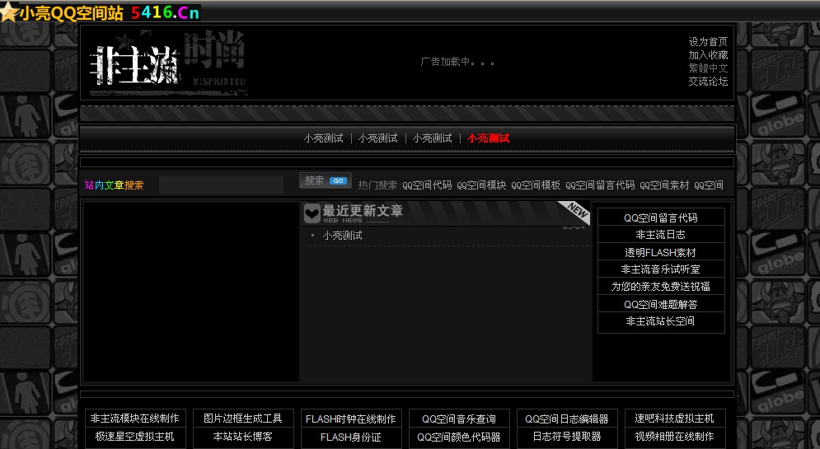The image size is (820, 449).
Task: Open the 小亮QQ空间站 5416.Cn banner title
Action: tap(110, 13)
